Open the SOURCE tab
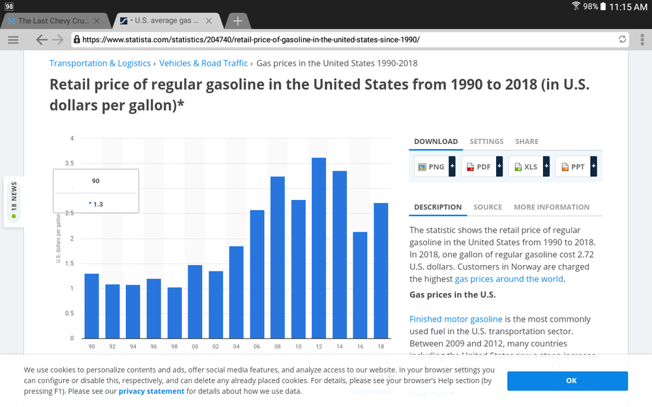Screen dimensions: 652x407 click(x=488, y=207)
